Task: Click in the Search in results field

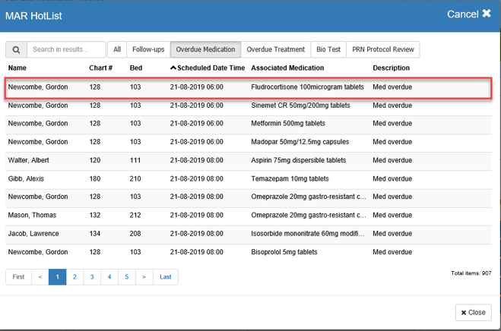Action: (66, 50)
